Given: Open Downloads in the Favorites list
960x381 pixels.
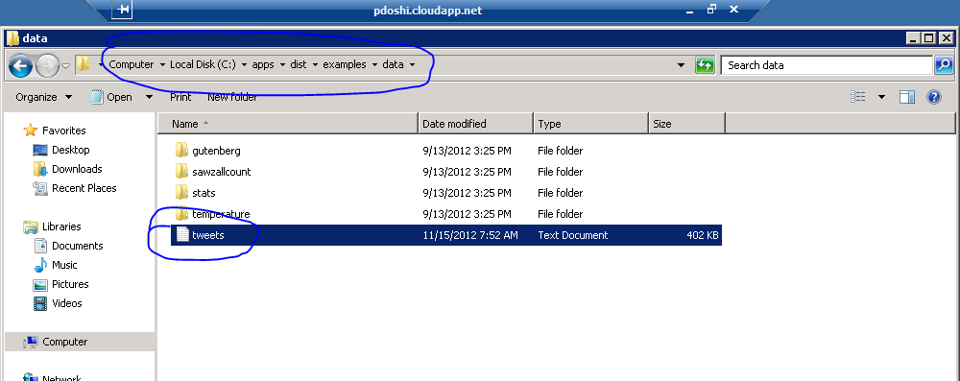Looking at the screenshot, I should [77, 169].
